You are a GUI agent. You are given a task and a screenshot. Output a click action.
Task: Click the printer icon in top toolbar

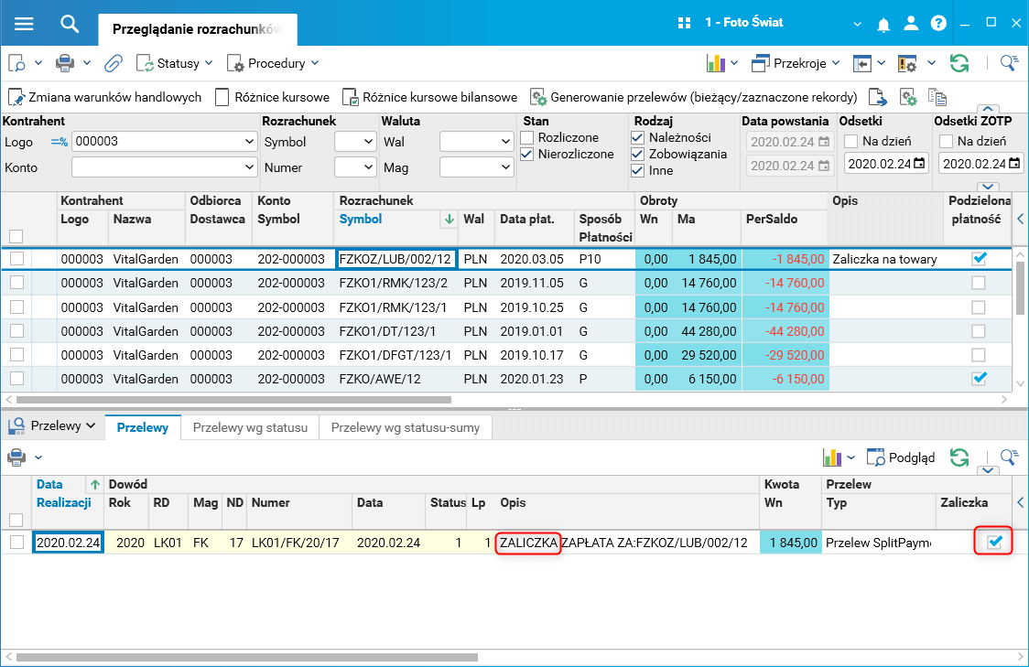(x=65, y=63)
